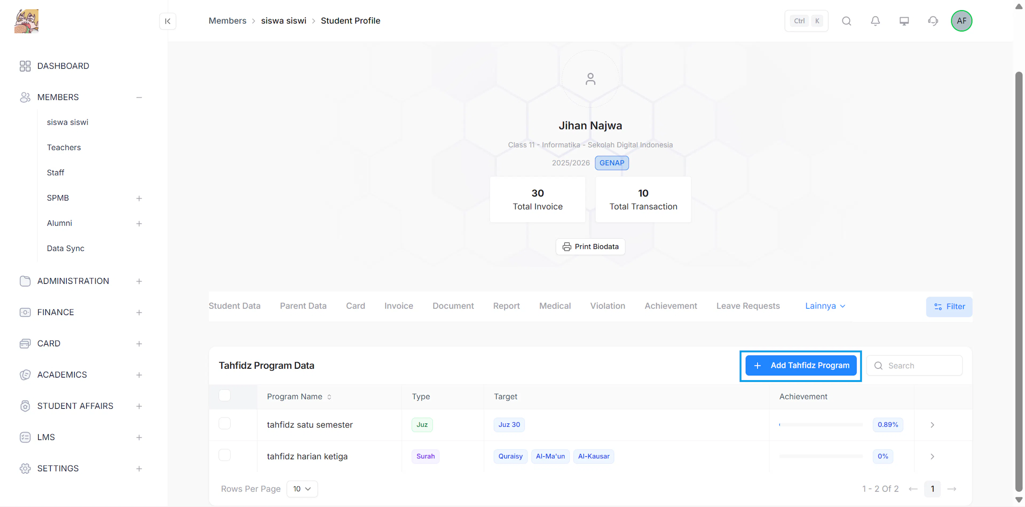The image size is (1025, 507).
Task: Expand the tahfidz harian ketiga row chevron
Action: [932, 457]
